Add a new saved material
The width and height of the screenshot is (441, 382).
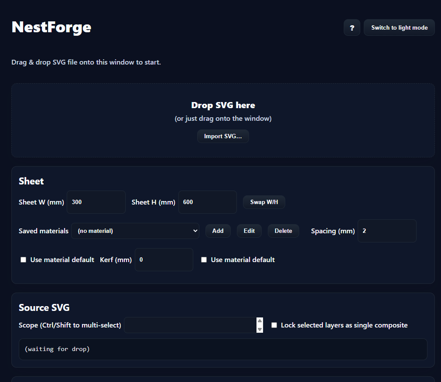pyautogui.click(x=218, y=231)
